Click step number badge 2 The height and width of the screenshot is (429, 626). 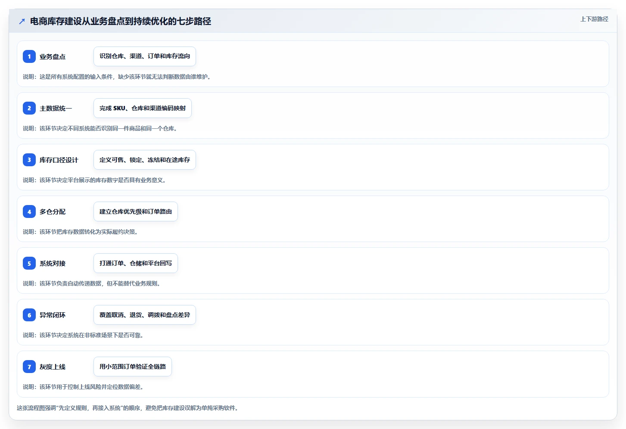[29, 108]
